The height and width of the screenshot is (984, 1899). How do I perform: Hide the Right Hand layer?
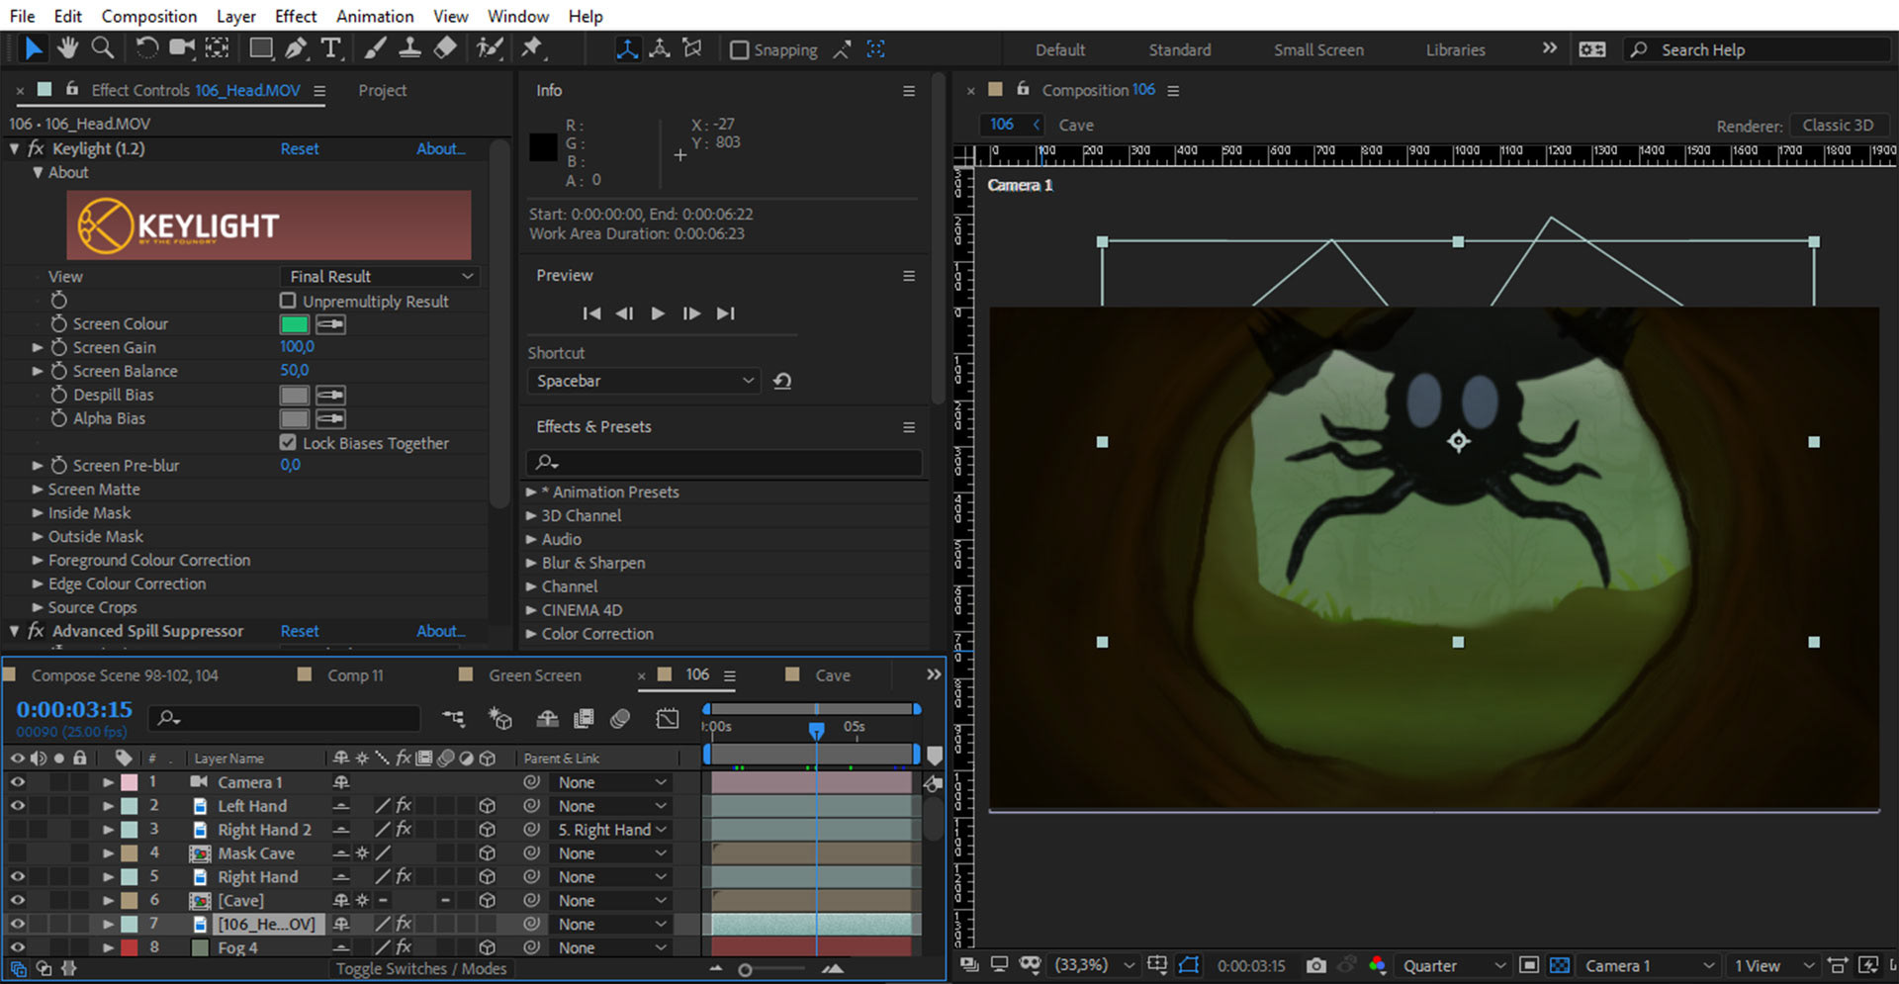tap(17, 877)
